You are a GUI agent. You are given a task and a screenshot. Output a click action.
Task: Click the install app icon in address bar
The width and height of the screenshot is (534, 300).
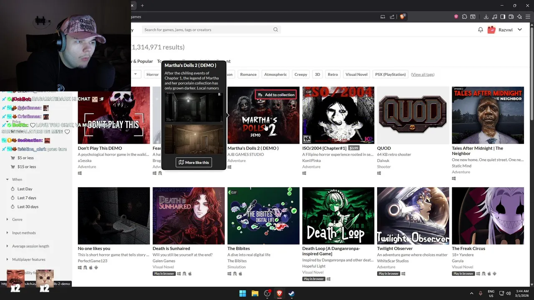[383, 17]
